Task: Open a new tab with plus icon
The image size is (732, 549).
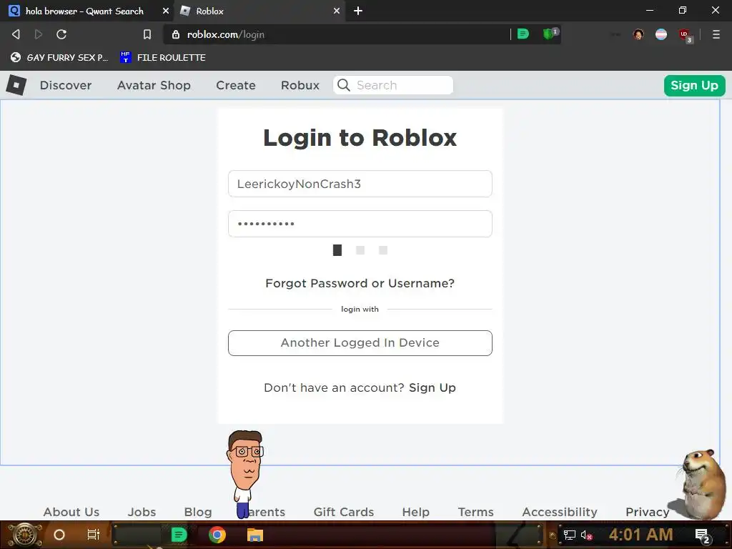Action: click(358, 11)
